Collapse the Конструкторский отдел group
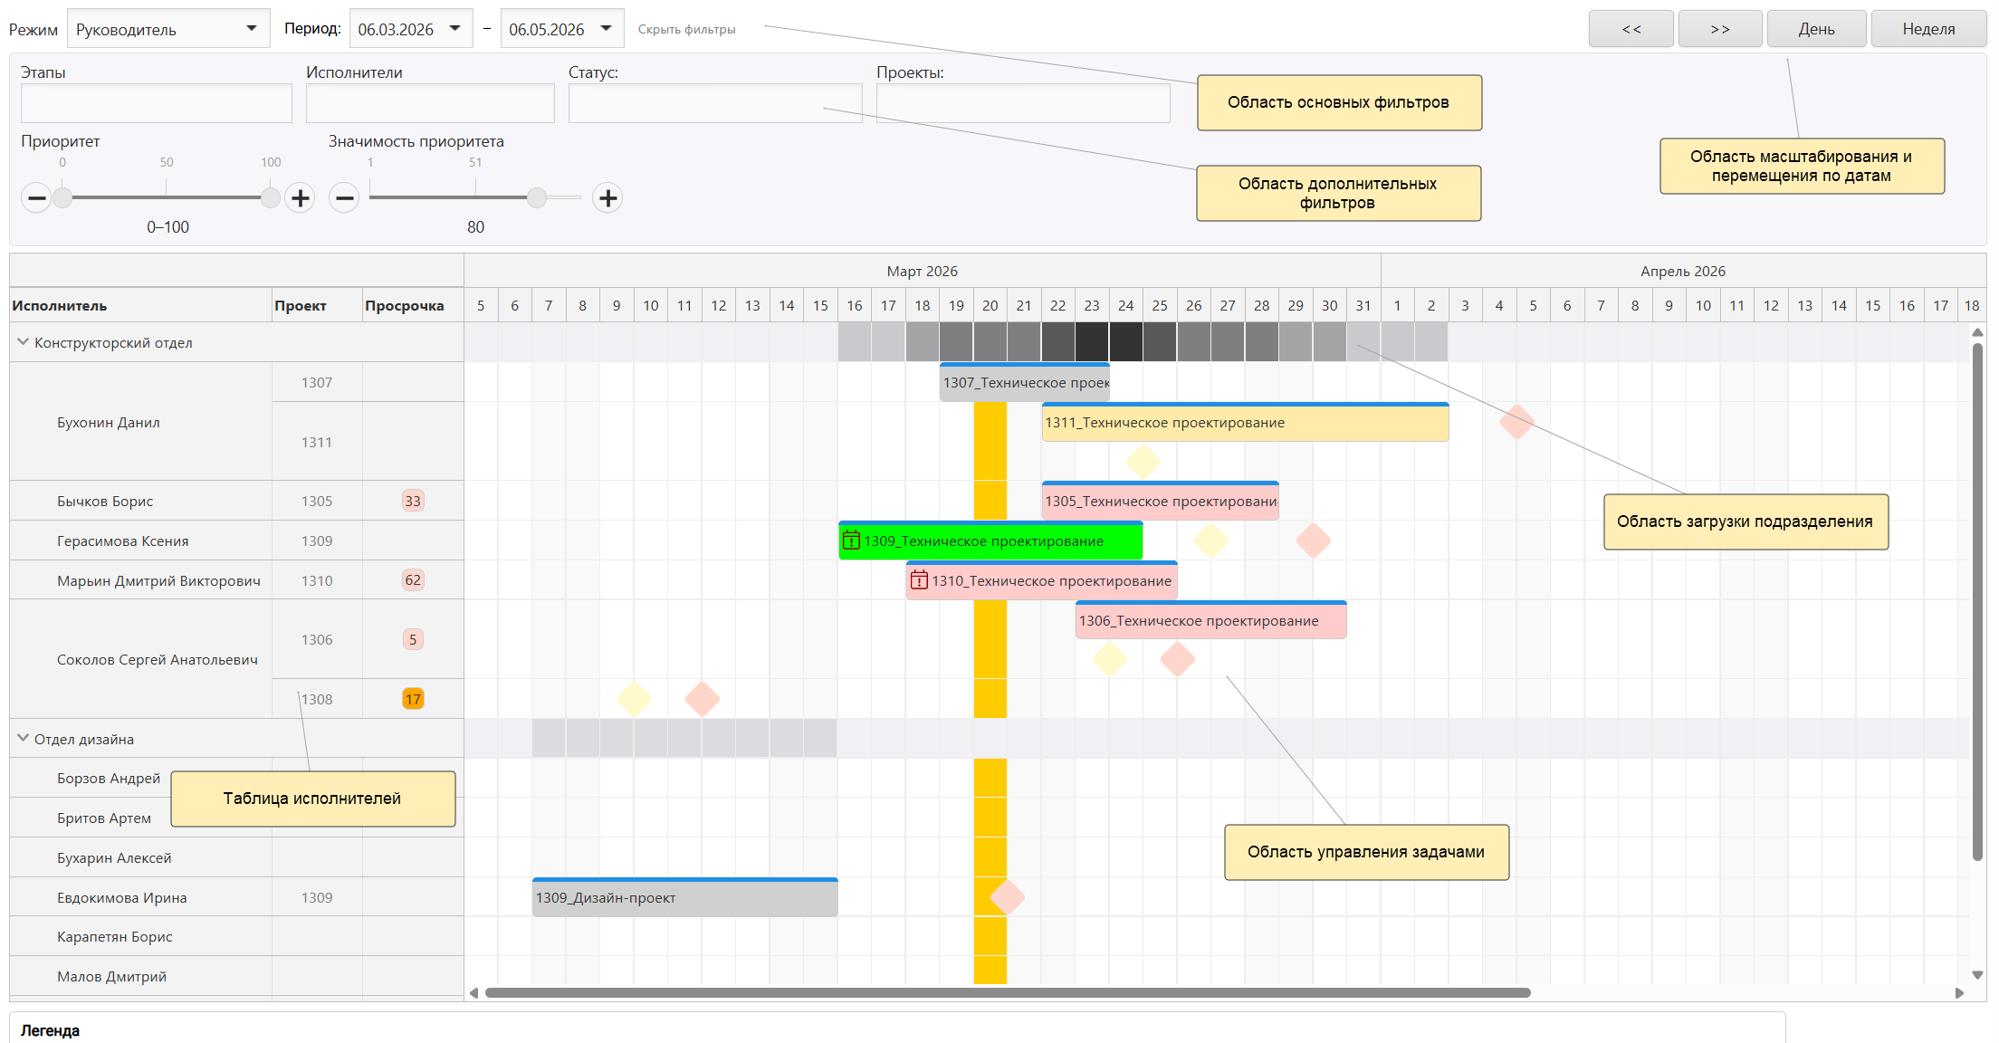Viewport: 1999px width, 1043px height. click(23, 342)
